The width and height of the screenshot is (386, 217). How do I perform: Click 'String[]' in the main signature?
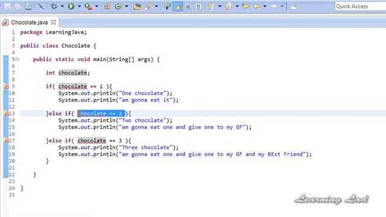[122, 59]
